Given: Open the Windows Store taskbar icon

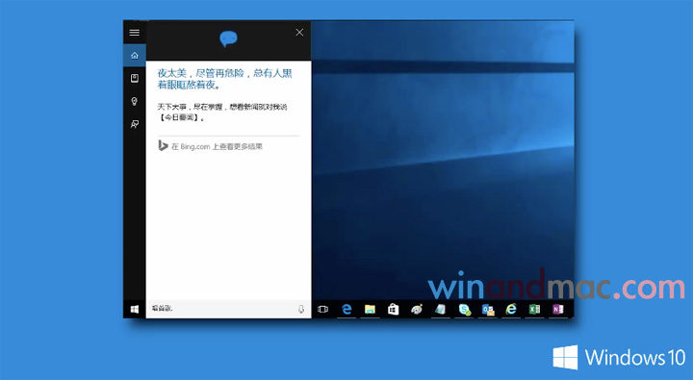Looking at the screenshot, I should pyautogui.click(x=394, y=310).
